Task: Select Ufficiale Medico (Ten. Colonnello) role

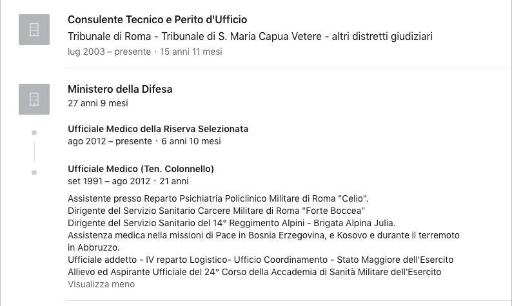Action: click(x=141, y=169)
